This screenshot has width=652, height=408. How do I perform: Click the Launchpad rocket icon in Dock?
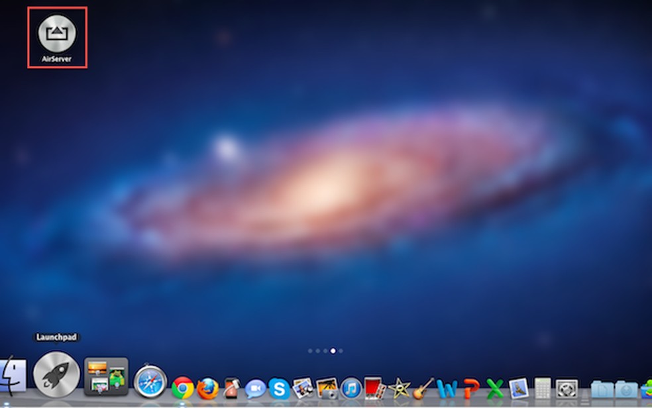click(56, 374)
